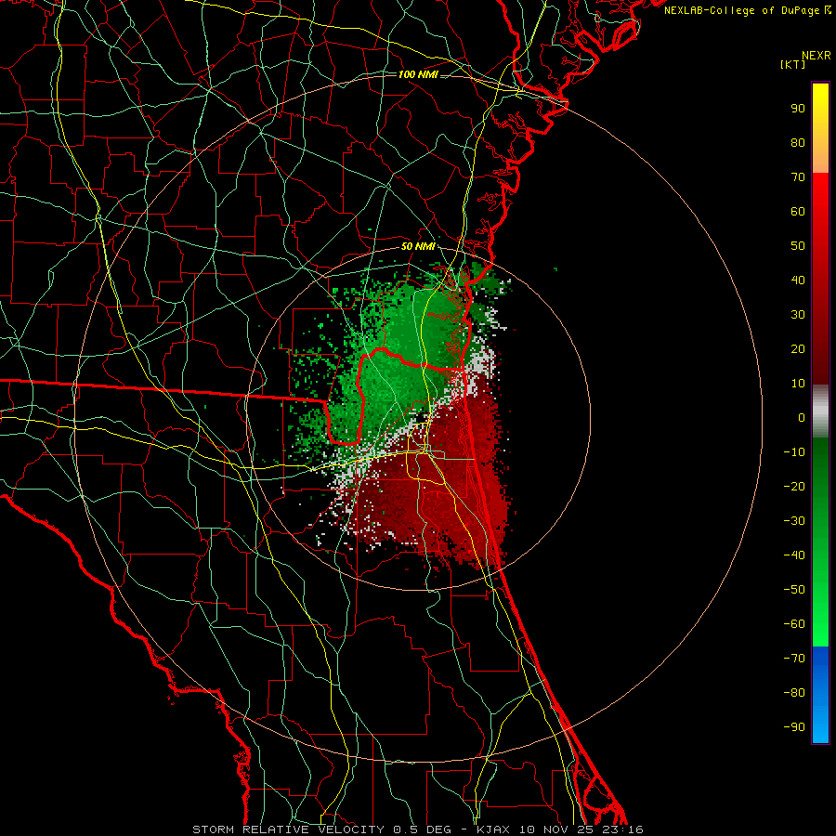Click the -40 value on the velocity scale
Viewport: 836px width, 836px height.
[x=794, y=555]
